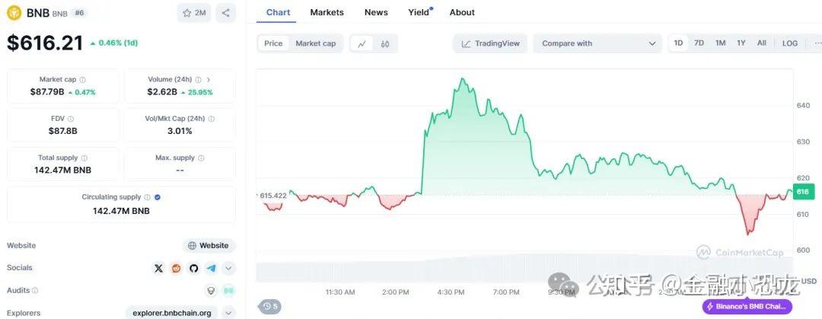Open the News tab

(x=376, y=12)
